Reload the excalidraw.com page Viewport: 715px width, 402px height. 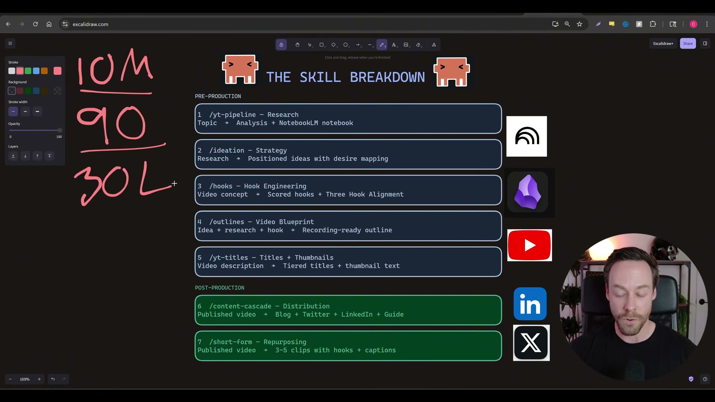pyautogui.click(x=35, y=24)
